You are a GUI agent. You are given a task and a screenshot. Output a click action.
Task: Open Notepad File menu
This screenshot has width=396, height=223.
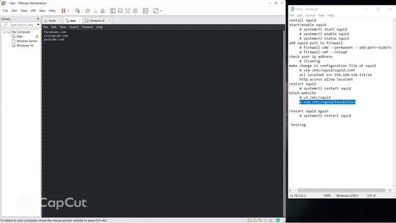coord(291,15)
